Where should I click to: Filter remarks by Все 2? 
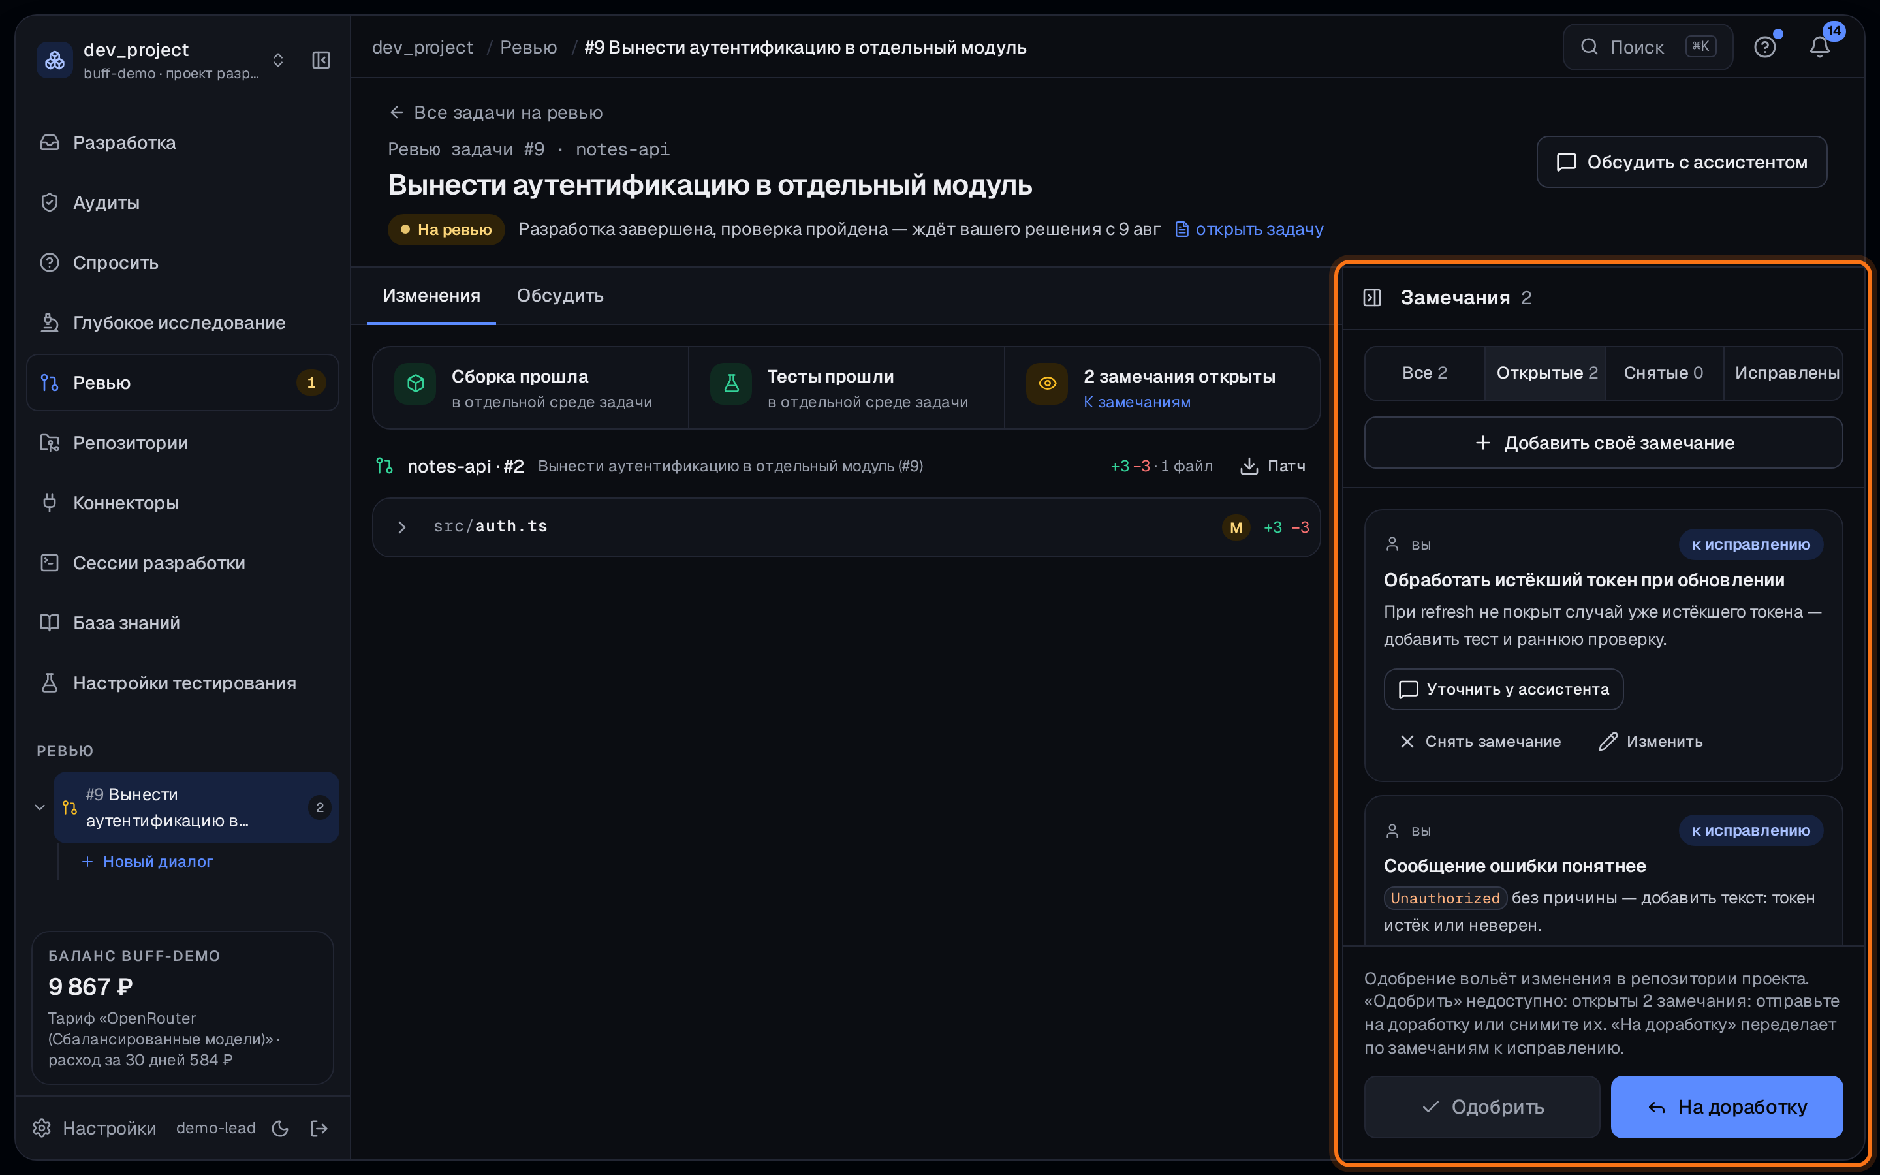(1424, 373)
